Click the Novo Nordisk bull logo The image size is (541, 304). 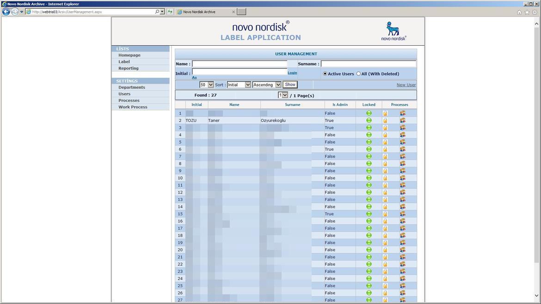(x=393, y=31)
